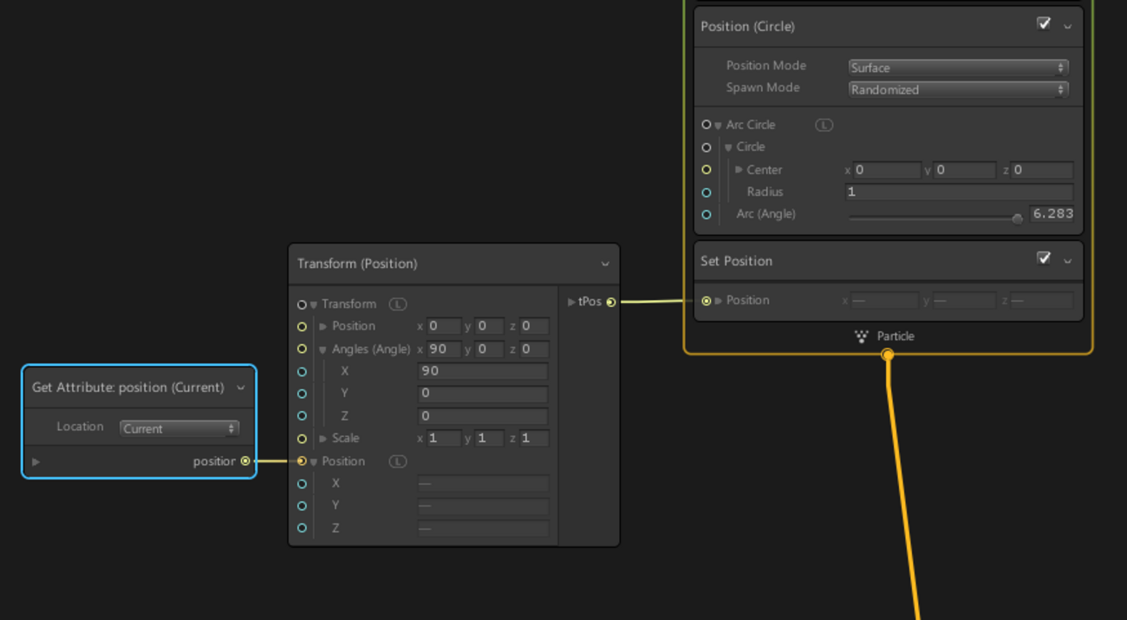This screenshot has height=620, width=1127.
Task: Select the Get Attribute position node title
Action: click(127, 388)
